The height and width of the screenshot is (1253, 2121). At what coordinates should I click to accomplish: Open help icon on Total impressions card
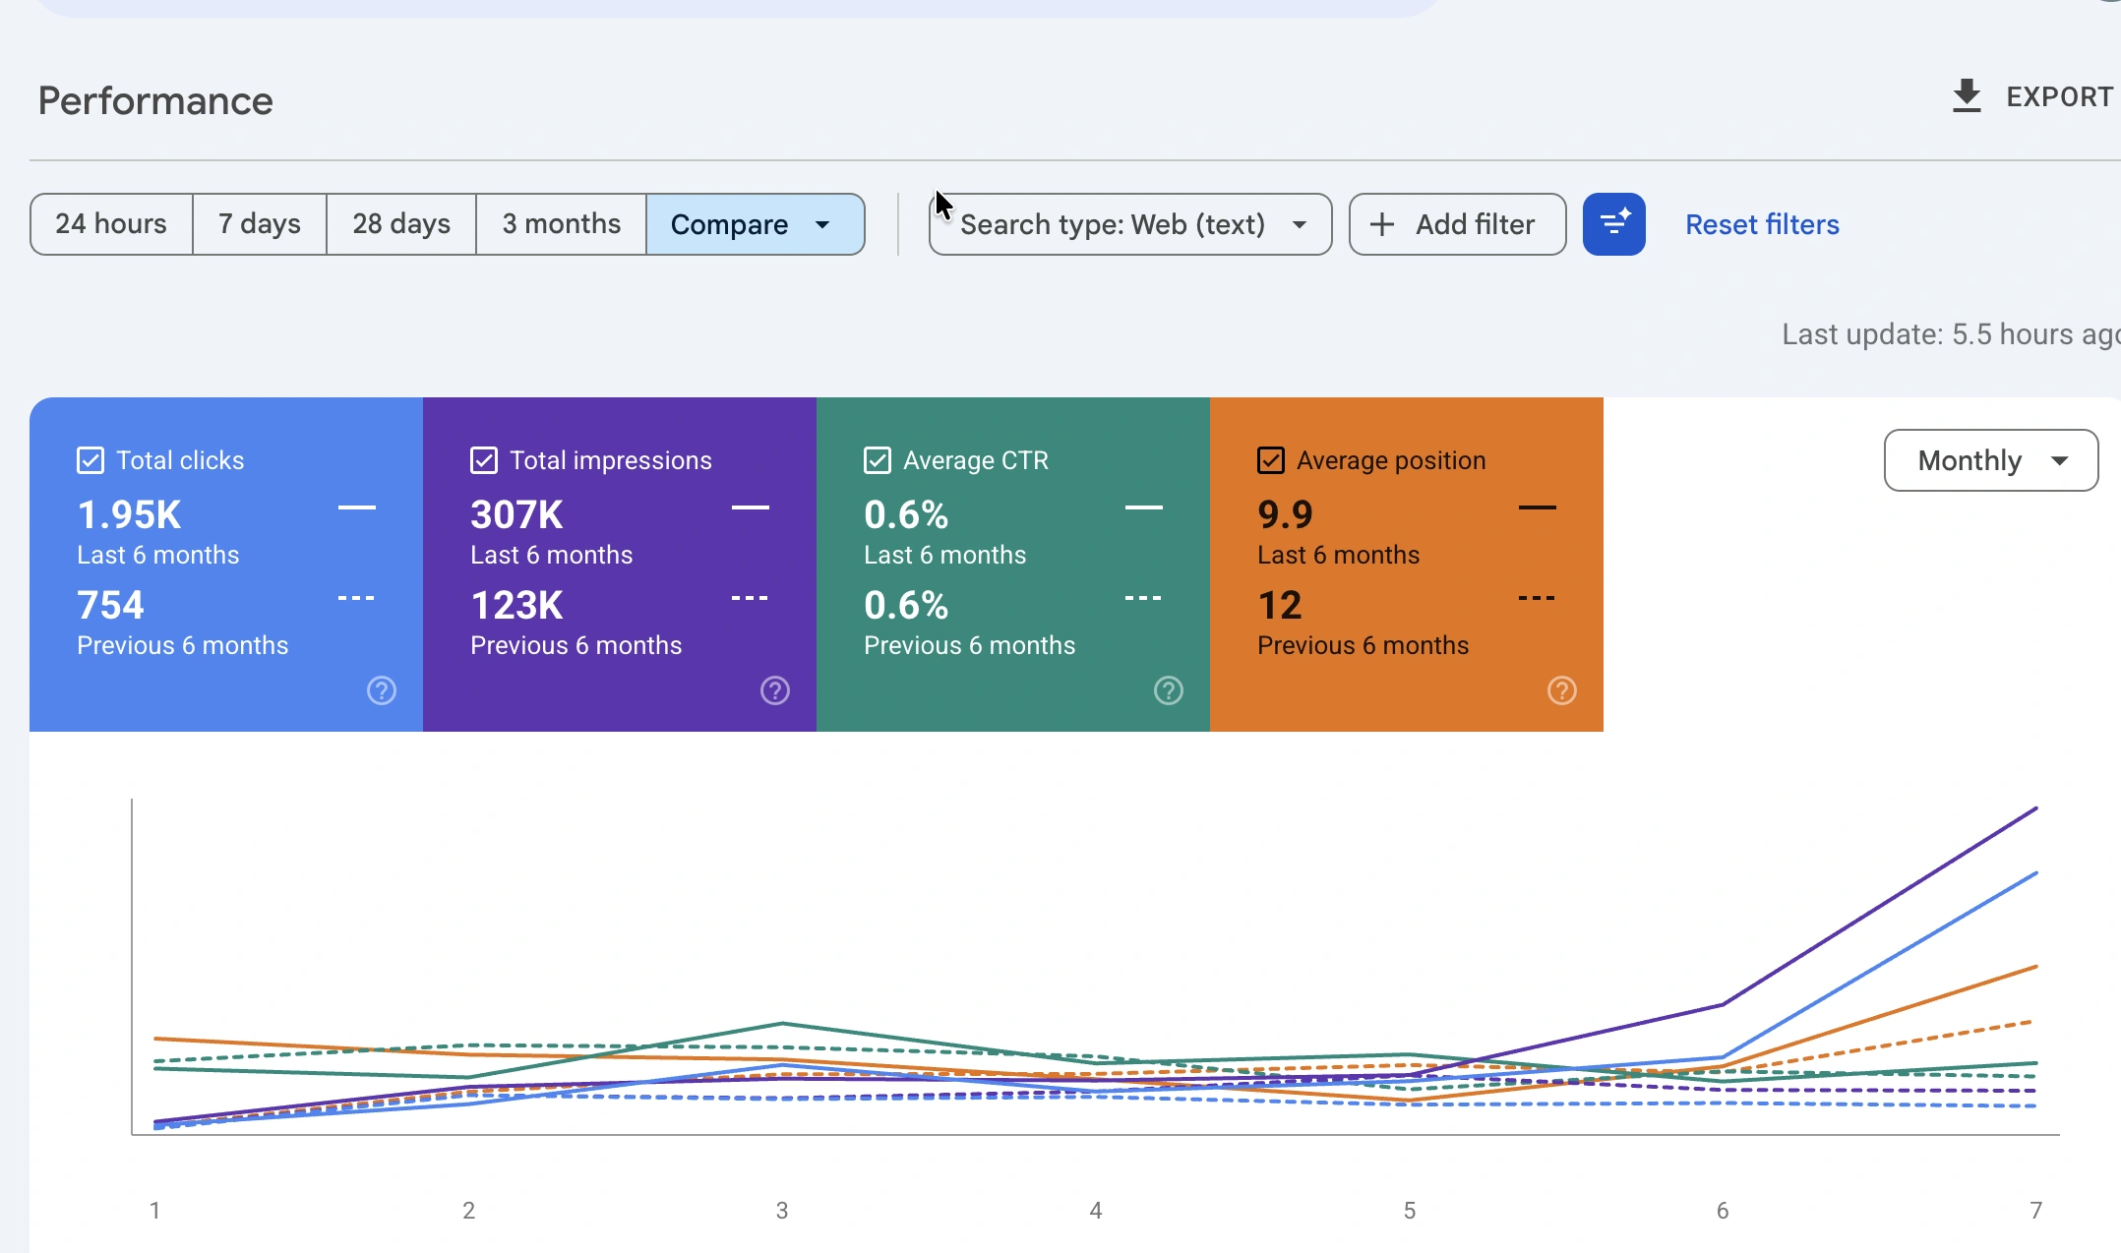[775, 690]
